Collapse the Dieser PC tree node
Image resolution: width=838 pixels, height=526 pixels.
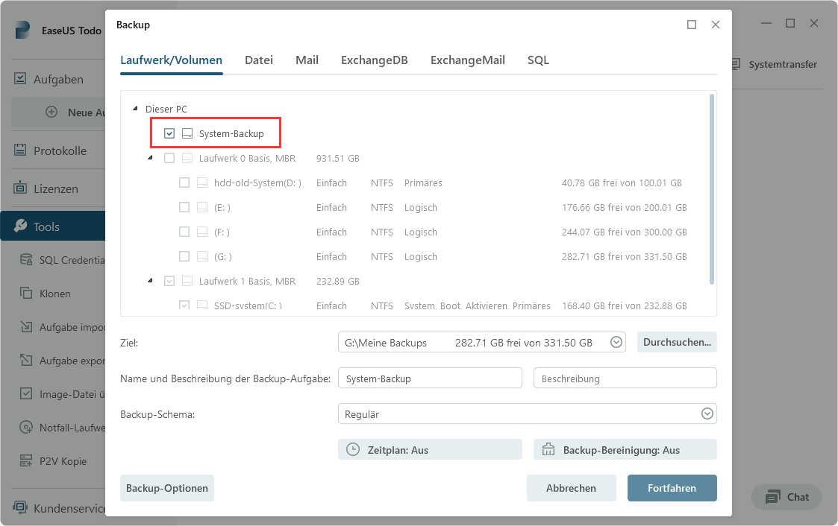pos(135,108)
